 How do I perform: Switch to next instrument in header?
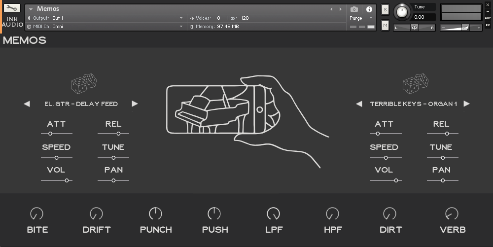click(x=340, y=9)
